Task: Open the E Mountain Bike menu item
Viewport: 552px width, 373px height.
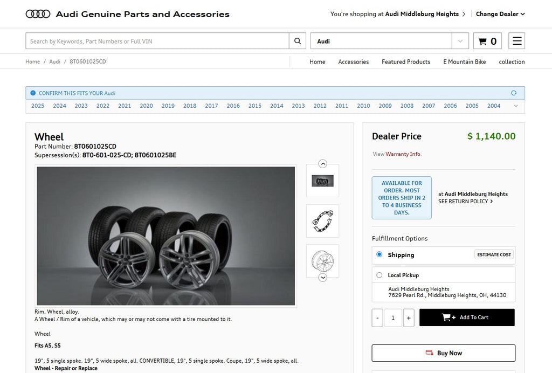Action: pos(464,62)
